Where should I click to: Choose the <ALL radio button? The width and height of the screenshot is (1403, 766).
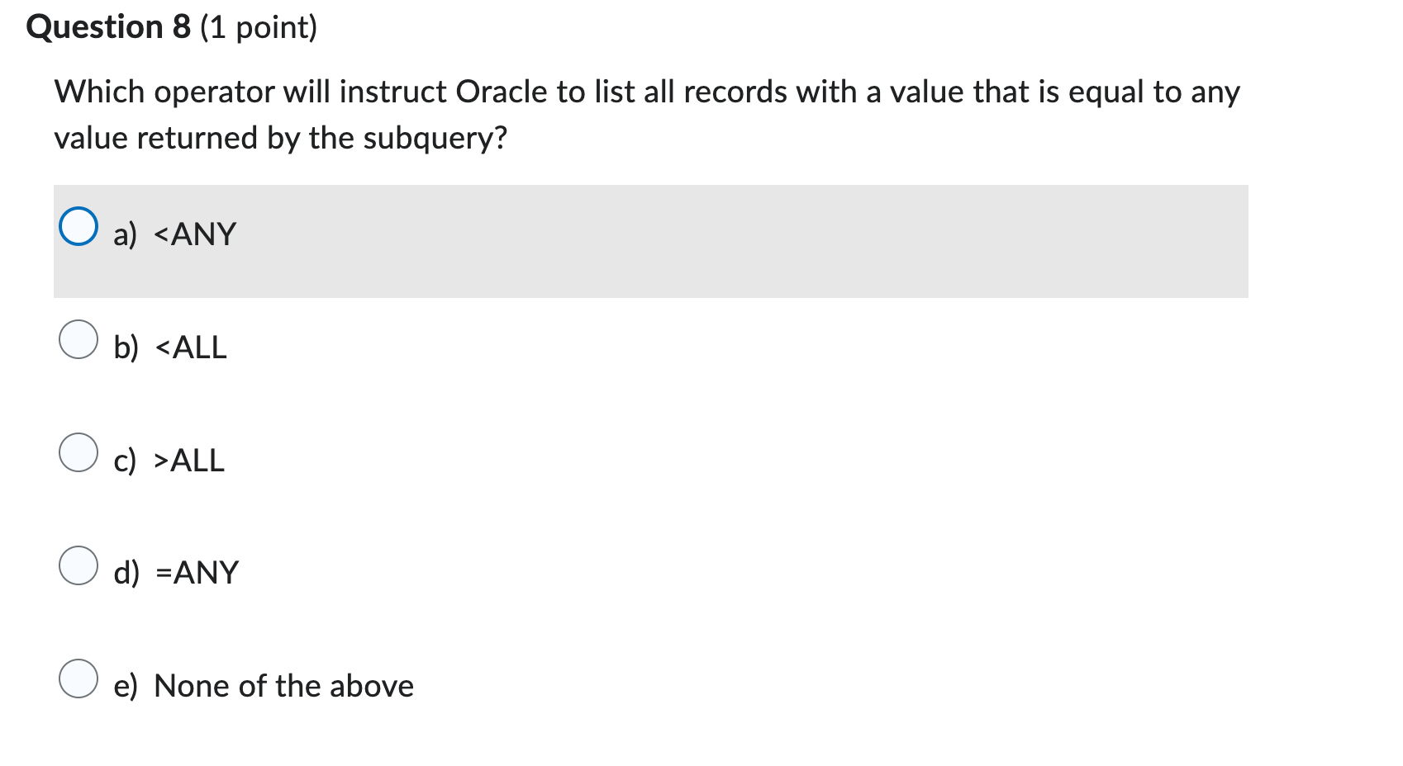tap(78, 339)
